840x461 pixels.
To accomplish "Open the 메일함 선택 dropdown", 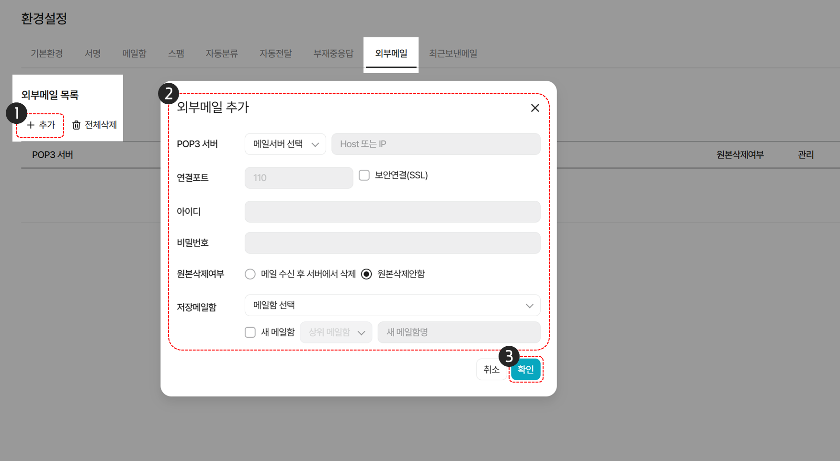I will pos(393,305).
